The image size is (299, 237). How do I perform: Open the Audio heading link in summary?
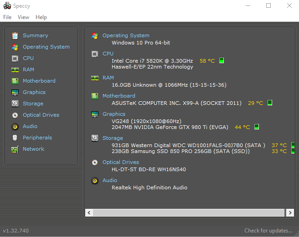coord(110,180)
